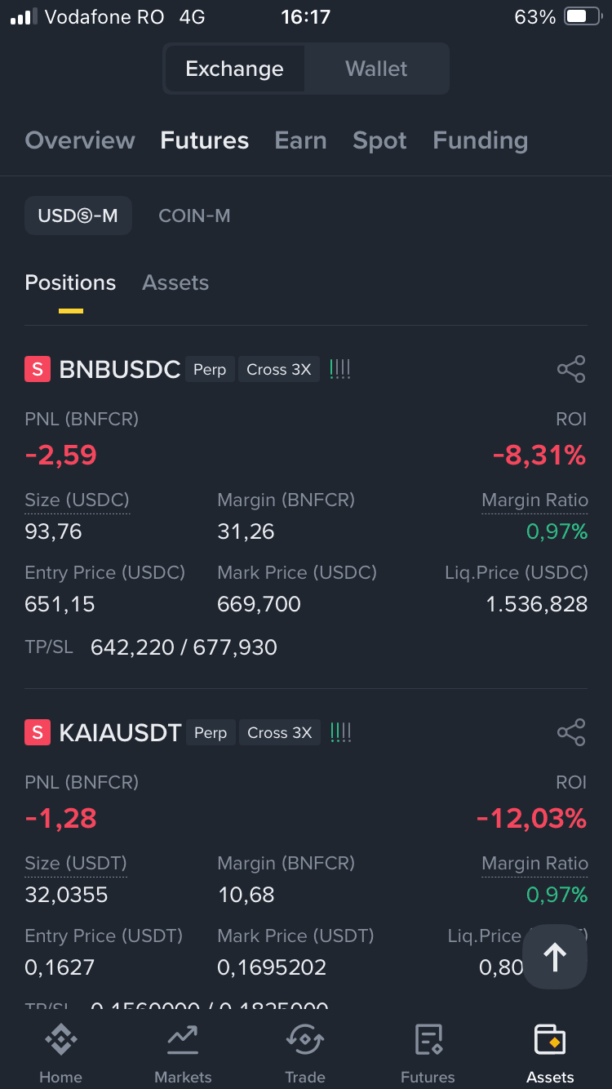Switch to the Earn tab

300,140
